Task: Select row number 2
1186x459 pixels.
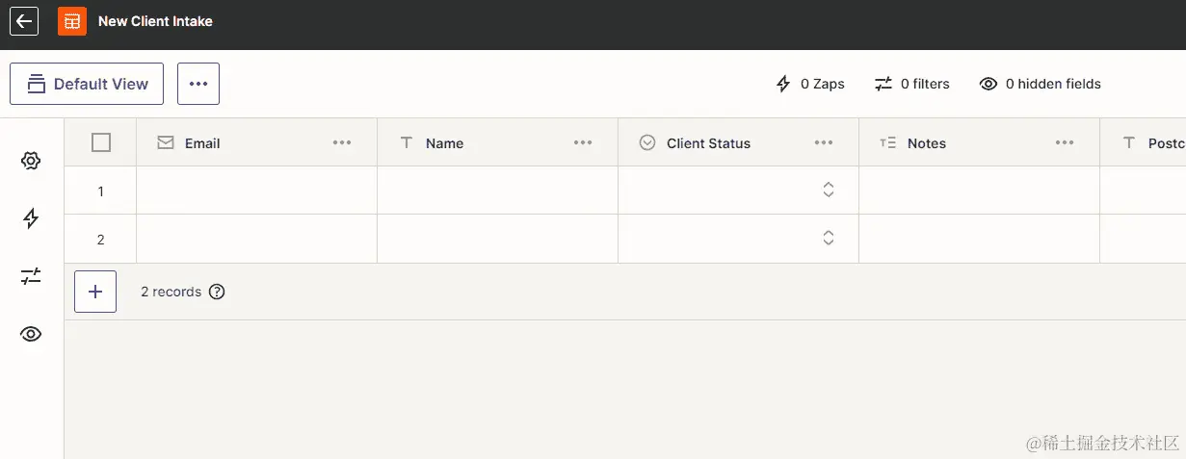Action: 100,239
